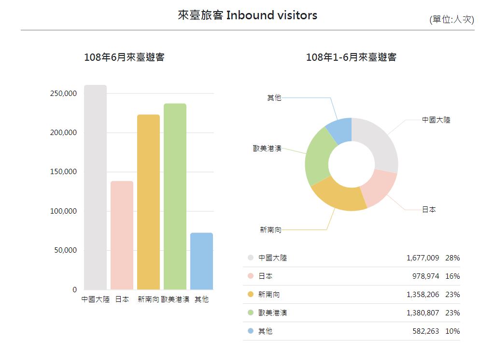Click the green 歐美港澳 donut segment
494x353 pixels.
point(318,156)
